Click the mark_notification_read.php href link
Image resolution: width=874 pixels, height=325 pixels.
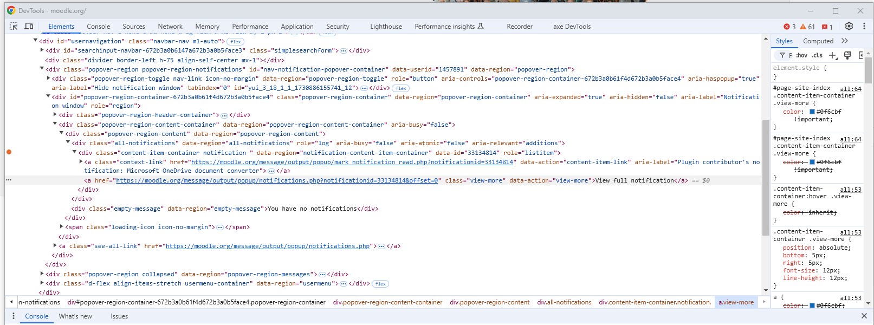point(352,162)
